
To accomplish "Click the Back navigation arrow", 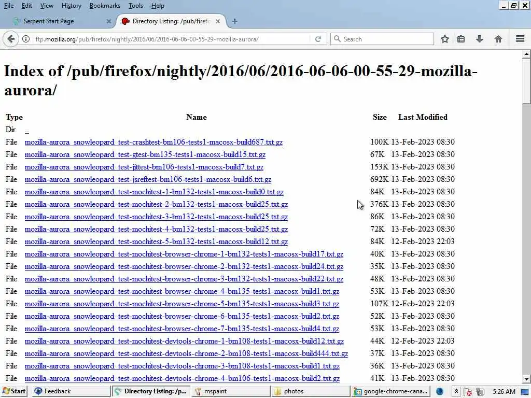I will pos(10,39).
